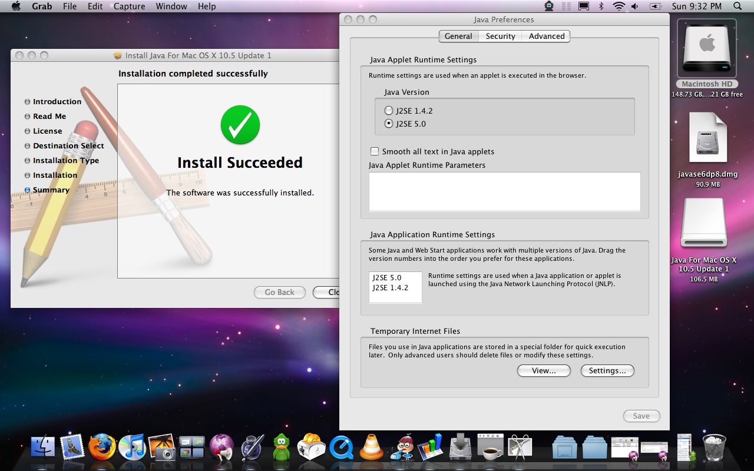This screenshot has height=471, width=754.
Task: Open Java Preferences coffee cup dock icon
Action: click(490, 447)
